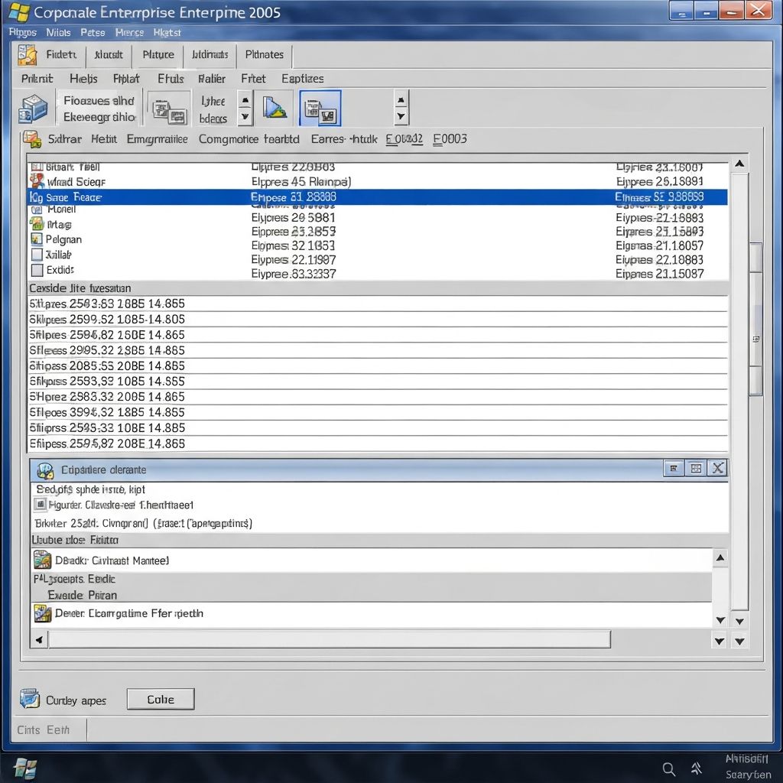Viewport: 783px width, 783px height.
Task: Click the overlapping-windows icon beside Fioazues slhd
Action: [x=169, y=111]
